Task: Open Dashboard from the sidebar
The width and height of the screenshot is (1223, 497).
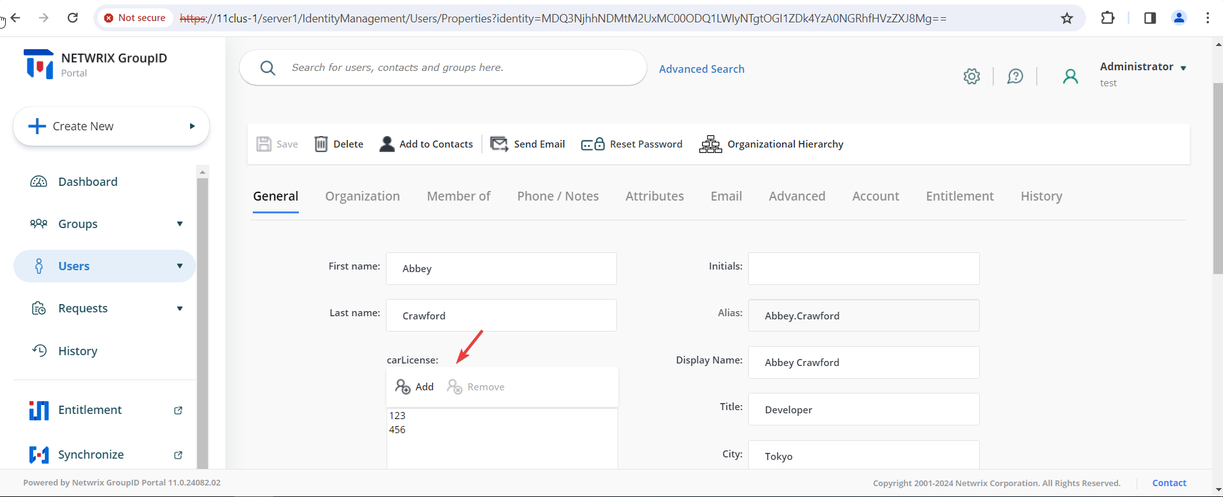Action: click(88, 181)
